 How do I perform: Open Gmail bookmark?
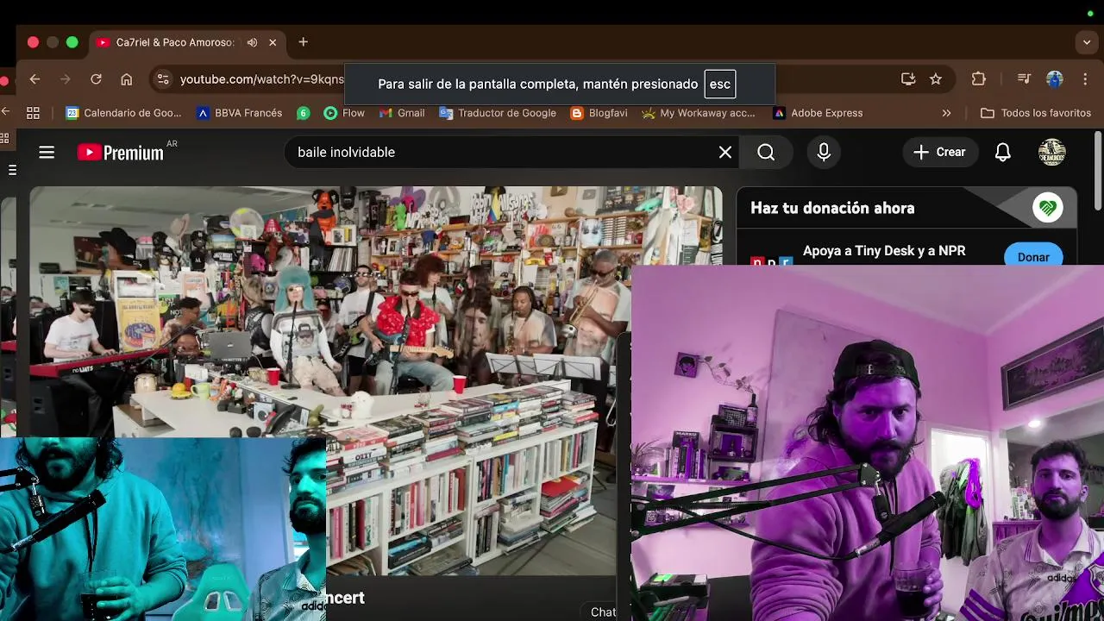tap(402, 113)
